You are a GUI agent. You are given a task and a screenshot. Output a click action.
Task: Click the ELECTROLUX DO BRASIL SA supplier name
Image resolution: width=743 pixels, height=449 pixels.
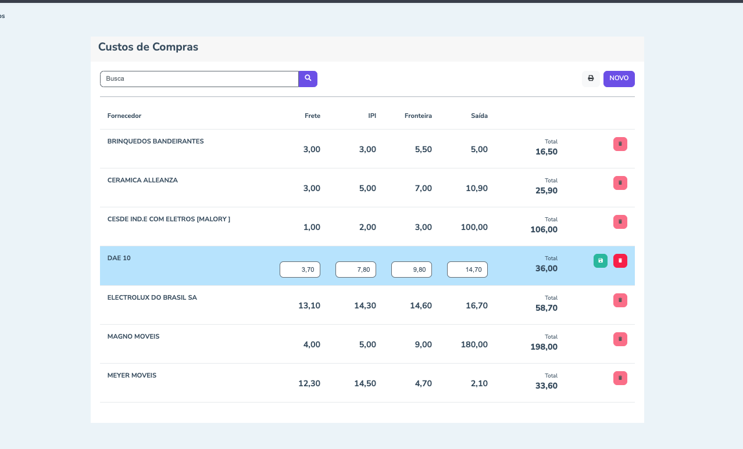pyautogui.click(x=152, y=297)
